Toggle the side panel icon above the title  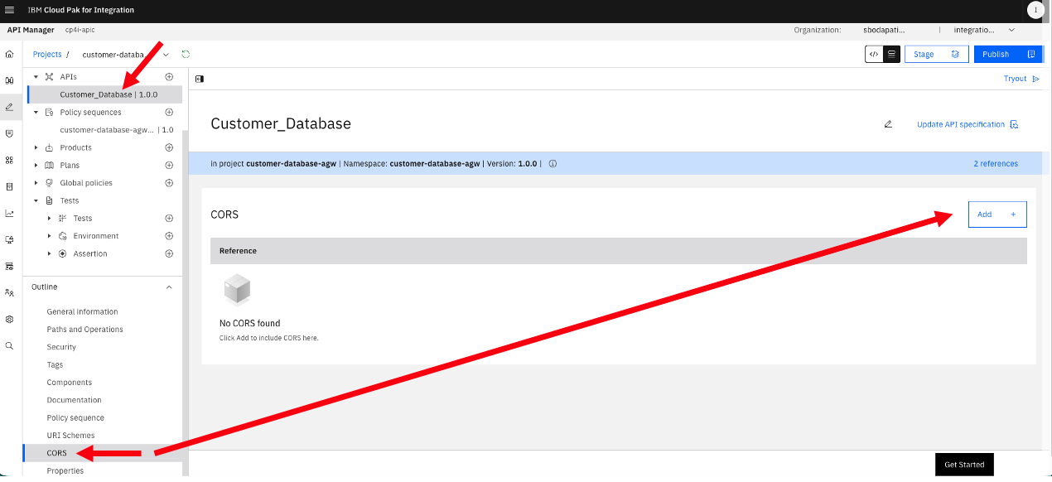coord(200,79)
